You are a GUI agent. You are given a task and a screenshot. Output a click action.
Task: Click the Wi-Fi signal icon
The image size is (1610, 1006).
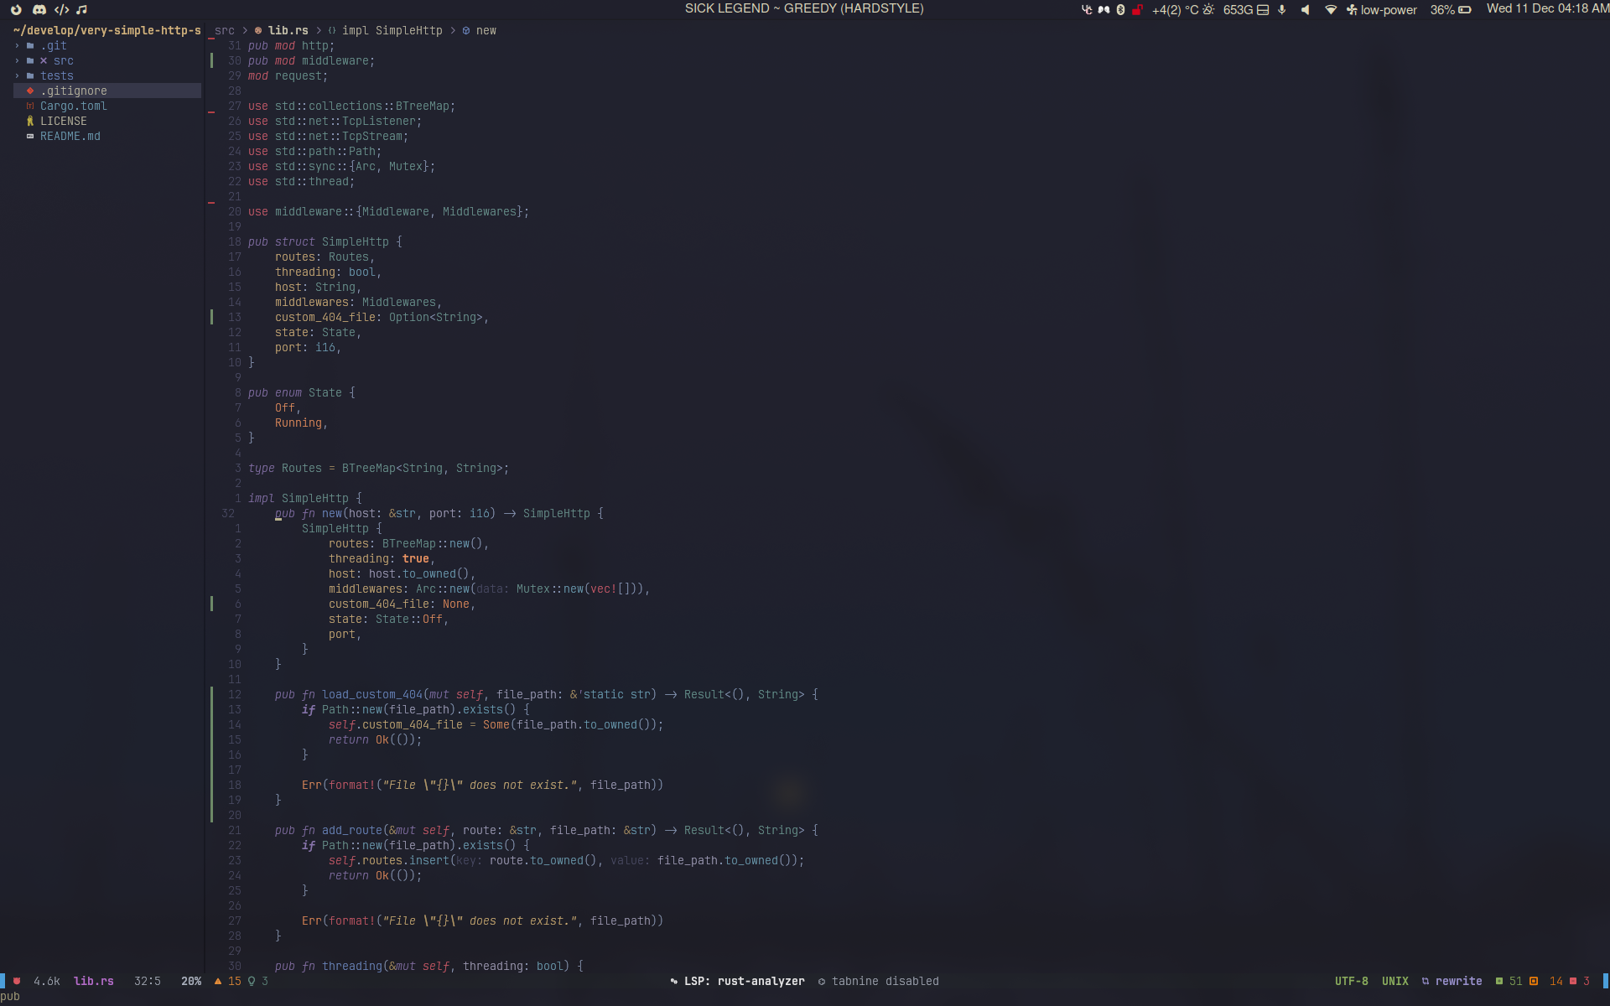tap(1330, 10)
